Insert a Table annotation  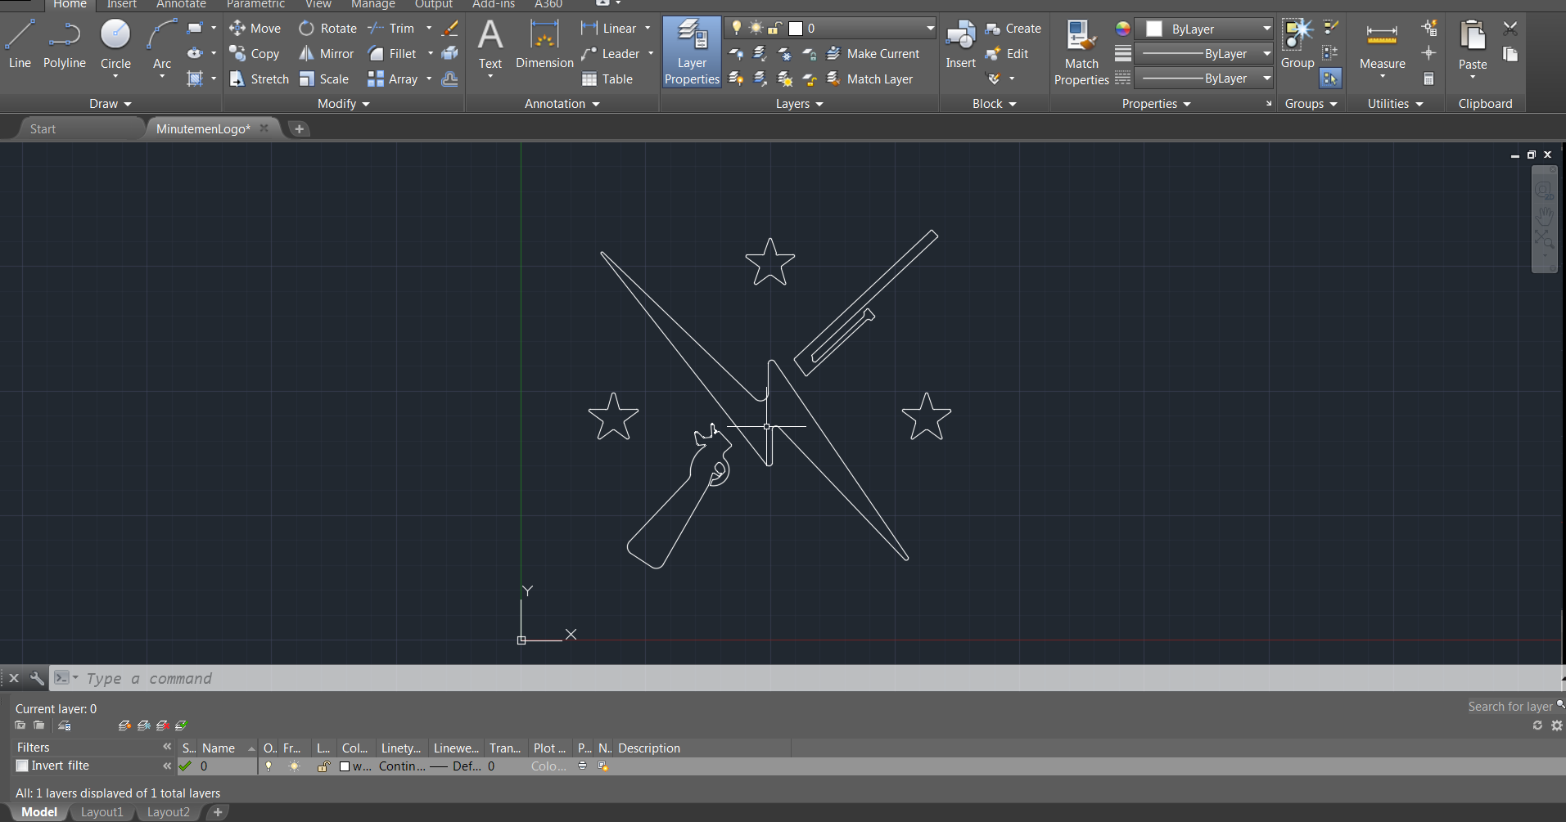click(607, 79)
